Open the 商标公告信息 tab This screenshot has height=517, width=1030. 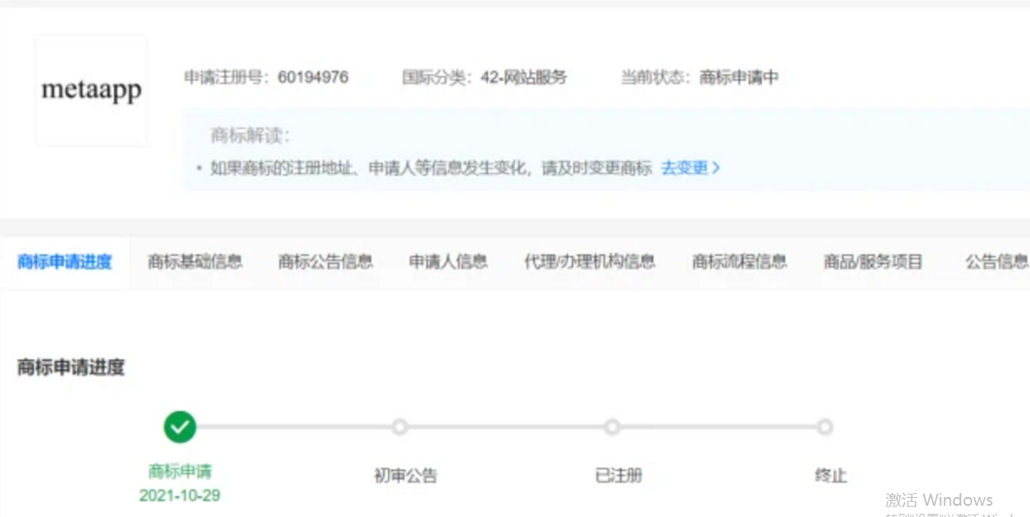[326, 261]
